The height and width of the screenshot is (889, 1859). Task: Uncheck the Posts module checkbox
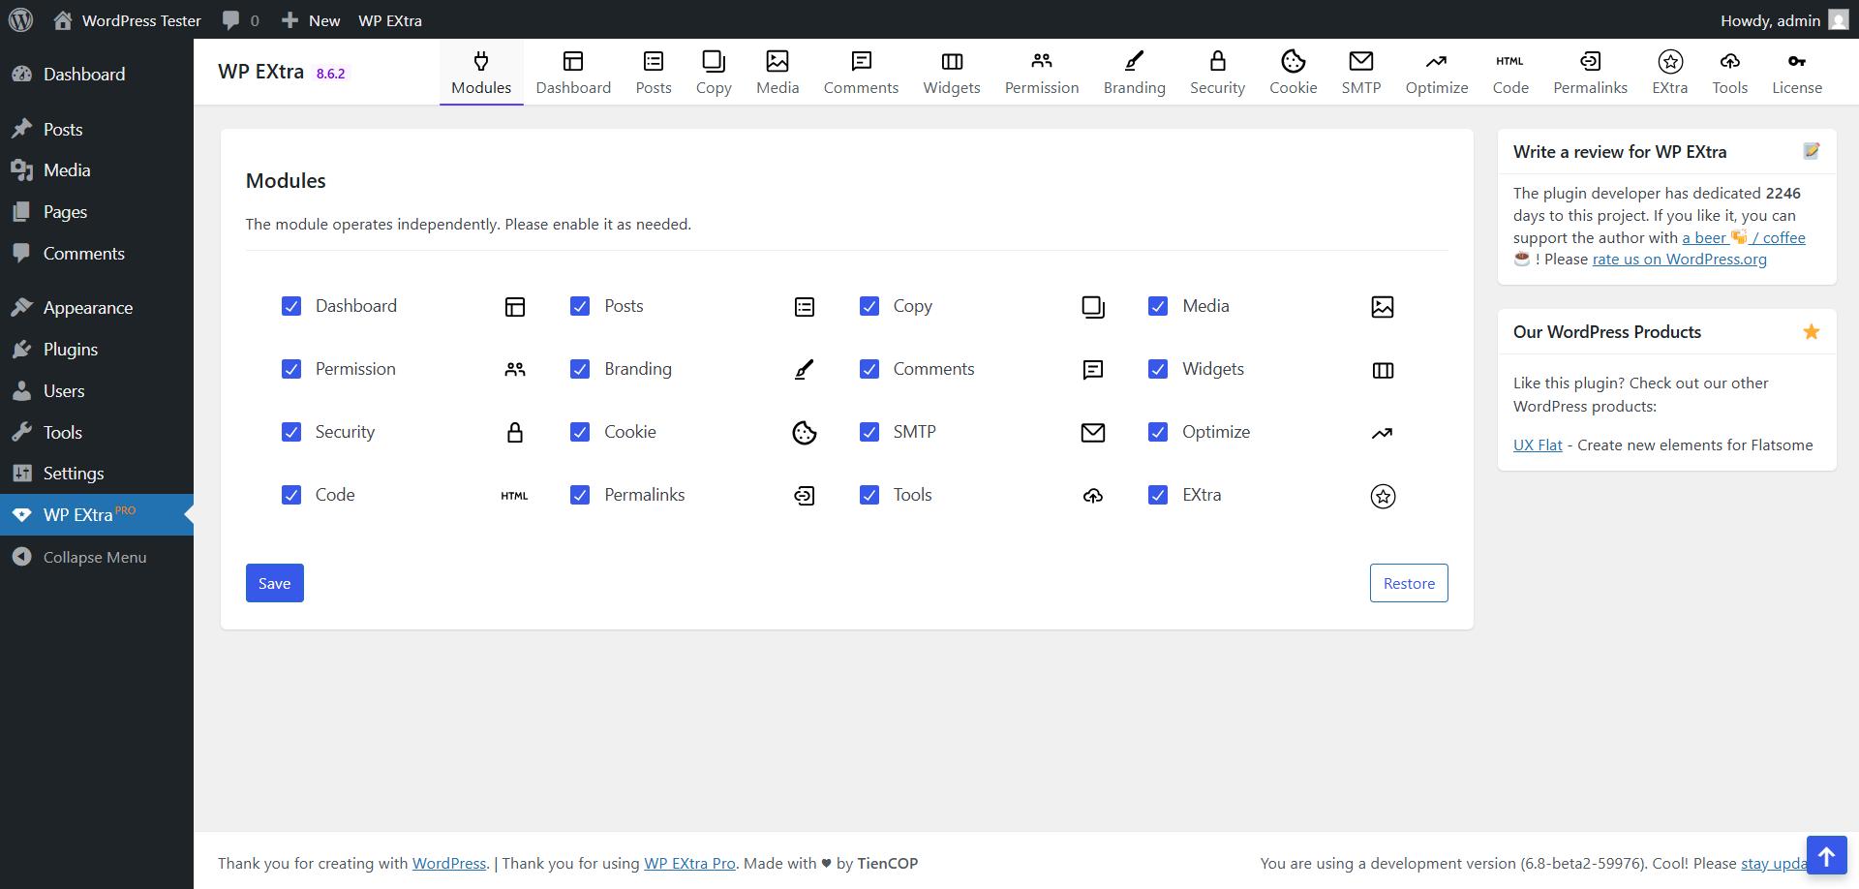tap(579, 306)
